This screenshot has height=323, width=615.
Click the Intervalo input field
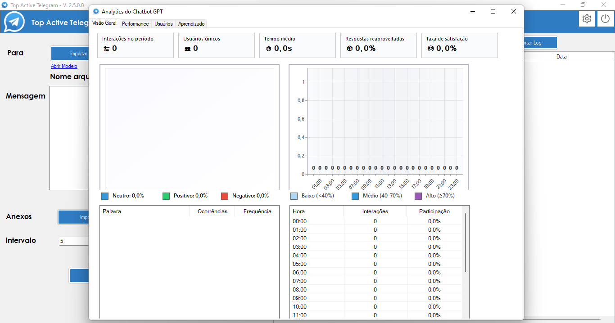(74, 241)
